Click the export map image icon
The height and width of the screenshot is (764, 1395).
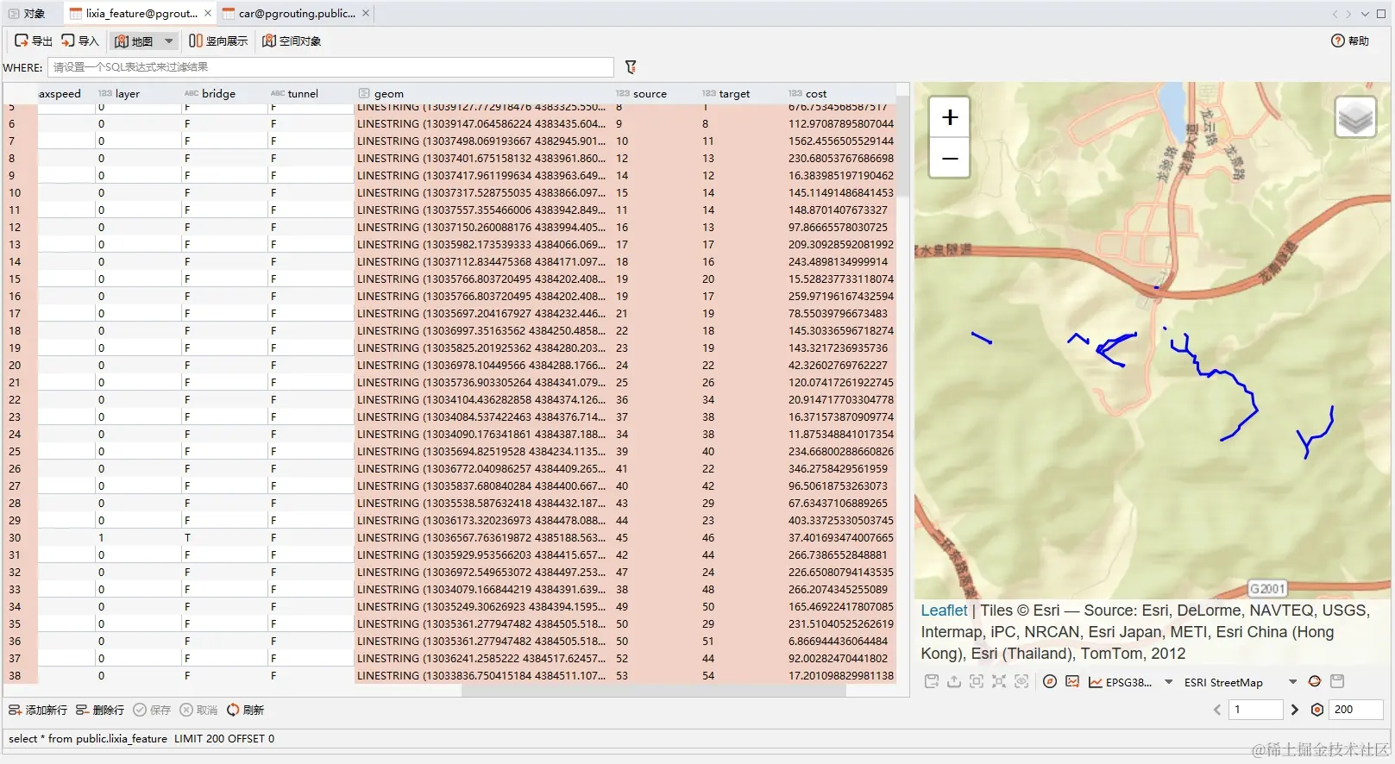click(1072, 681)
